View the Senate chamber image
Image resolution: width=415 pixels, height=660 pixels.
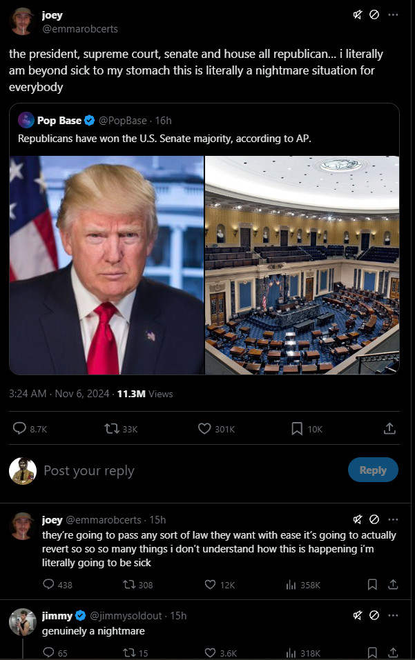[x=302, y=265]
